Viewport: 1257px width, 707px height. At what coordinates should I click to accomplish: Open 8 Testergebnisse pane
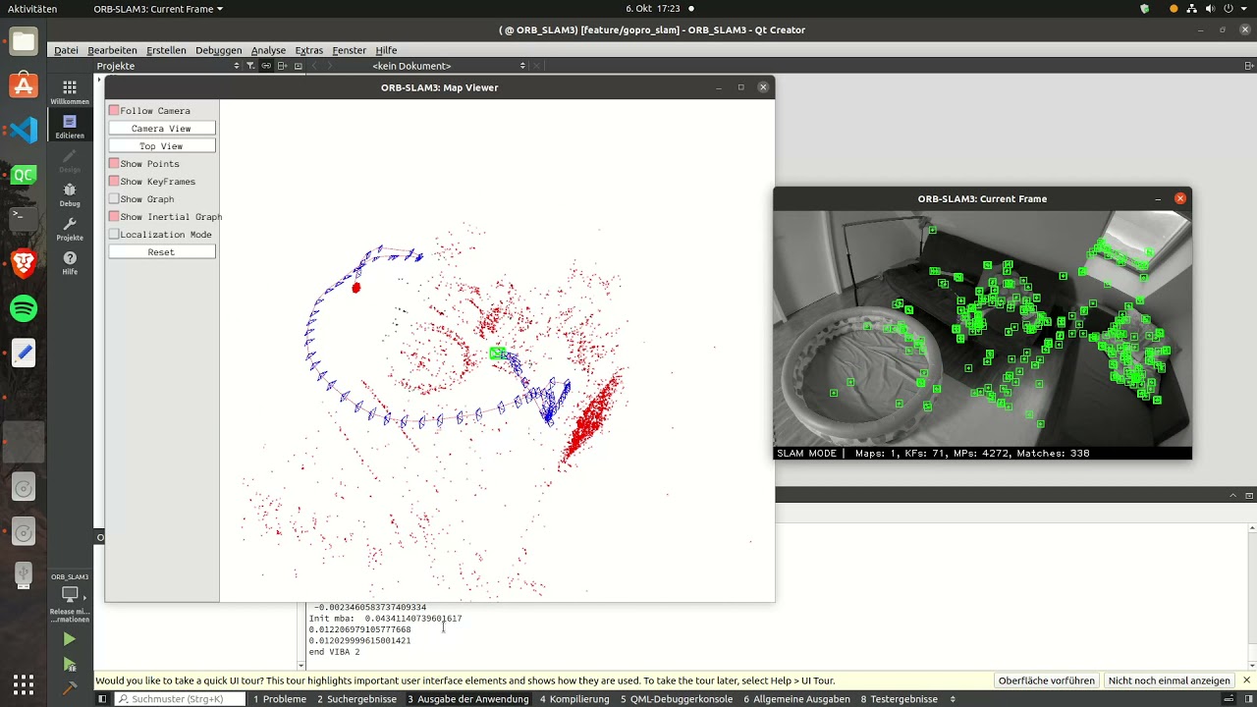pyautogui.click(x=899, y=699)
